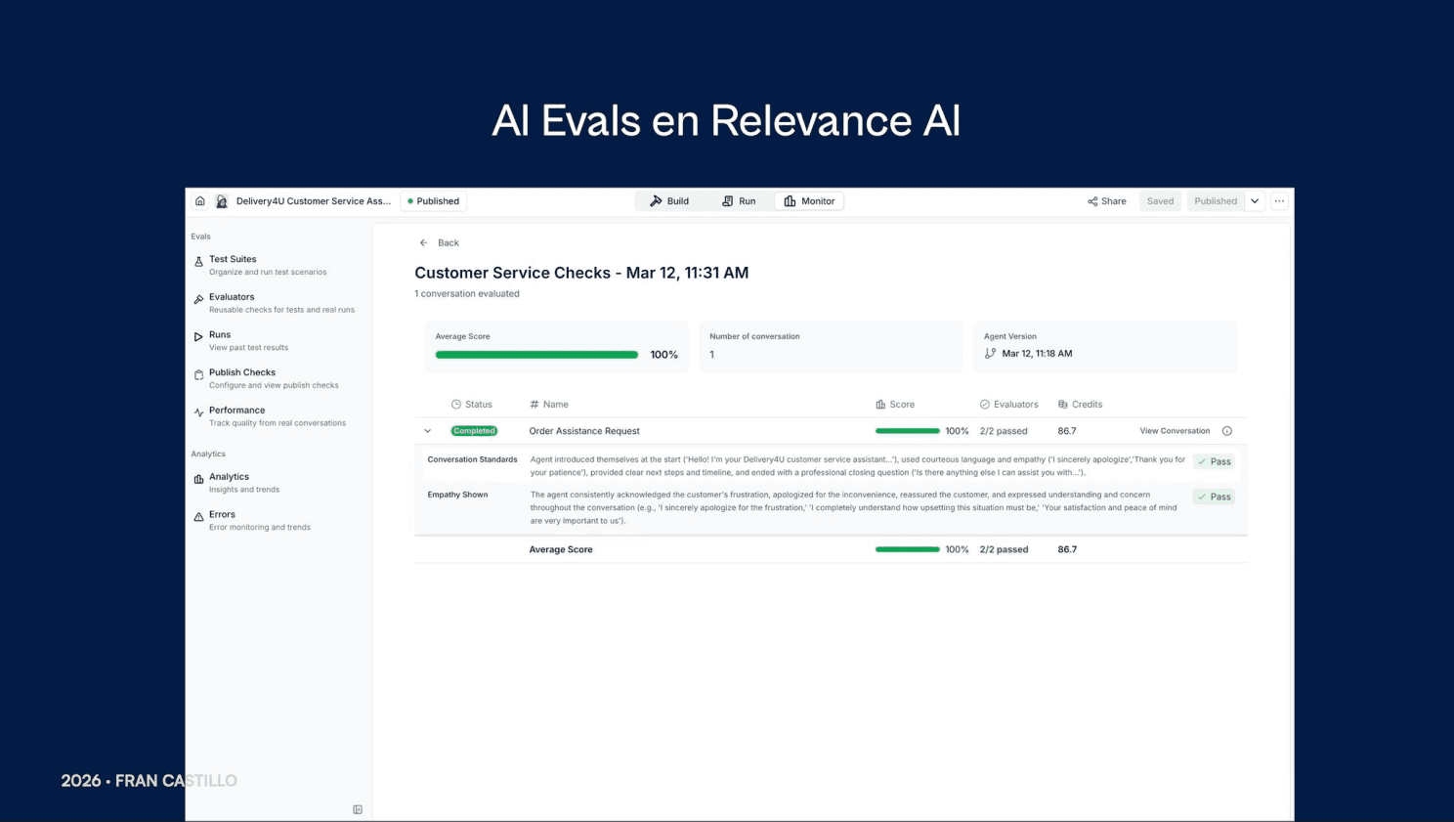Click the Publish Checks clipboard icon
This screenshot has width=1454, height=822.
point(198,375)
